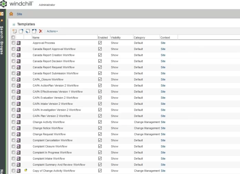
Task: Sort by the Visibility column header
Action: point(121,38)
